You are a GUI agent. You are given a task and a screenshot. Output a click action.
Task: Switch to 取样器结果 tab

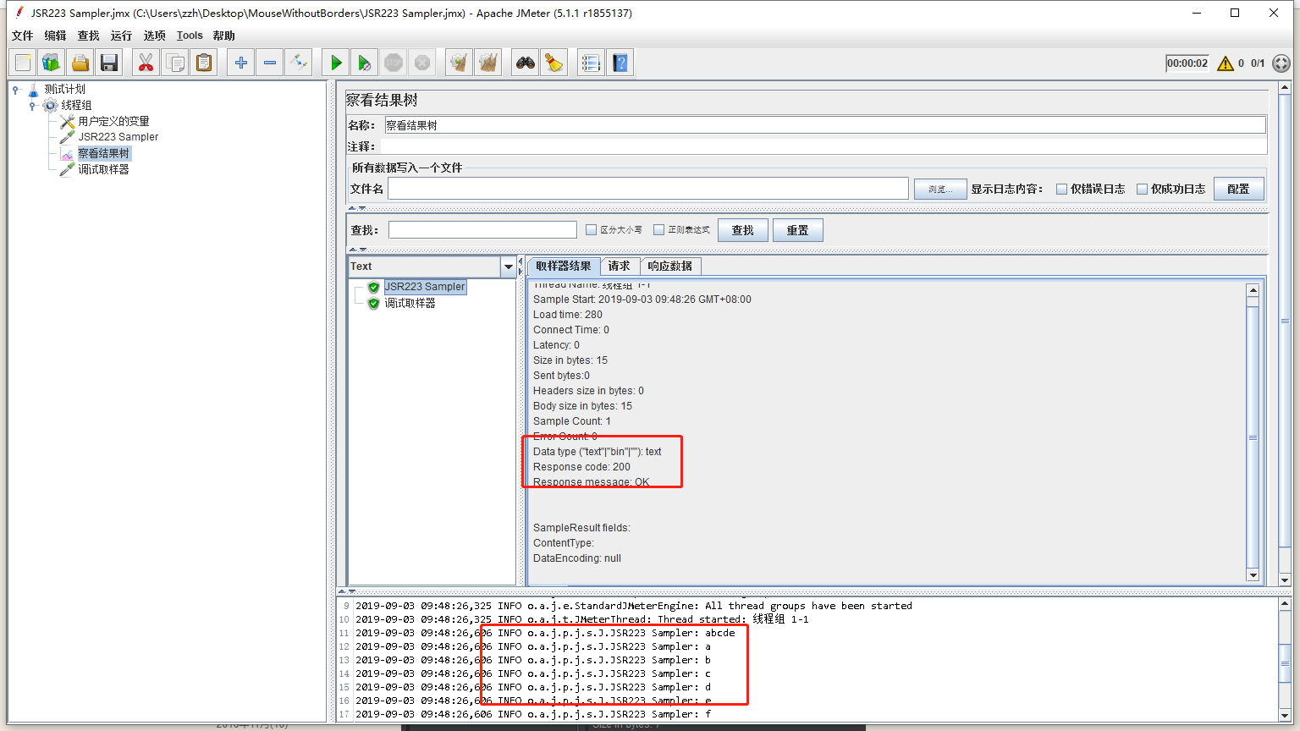tap(564, 266)
